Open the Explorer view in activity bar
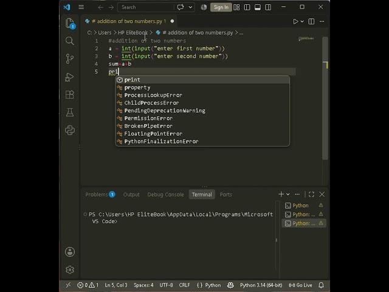This screenshot has width=389, height=292. (x=70, y=23)
